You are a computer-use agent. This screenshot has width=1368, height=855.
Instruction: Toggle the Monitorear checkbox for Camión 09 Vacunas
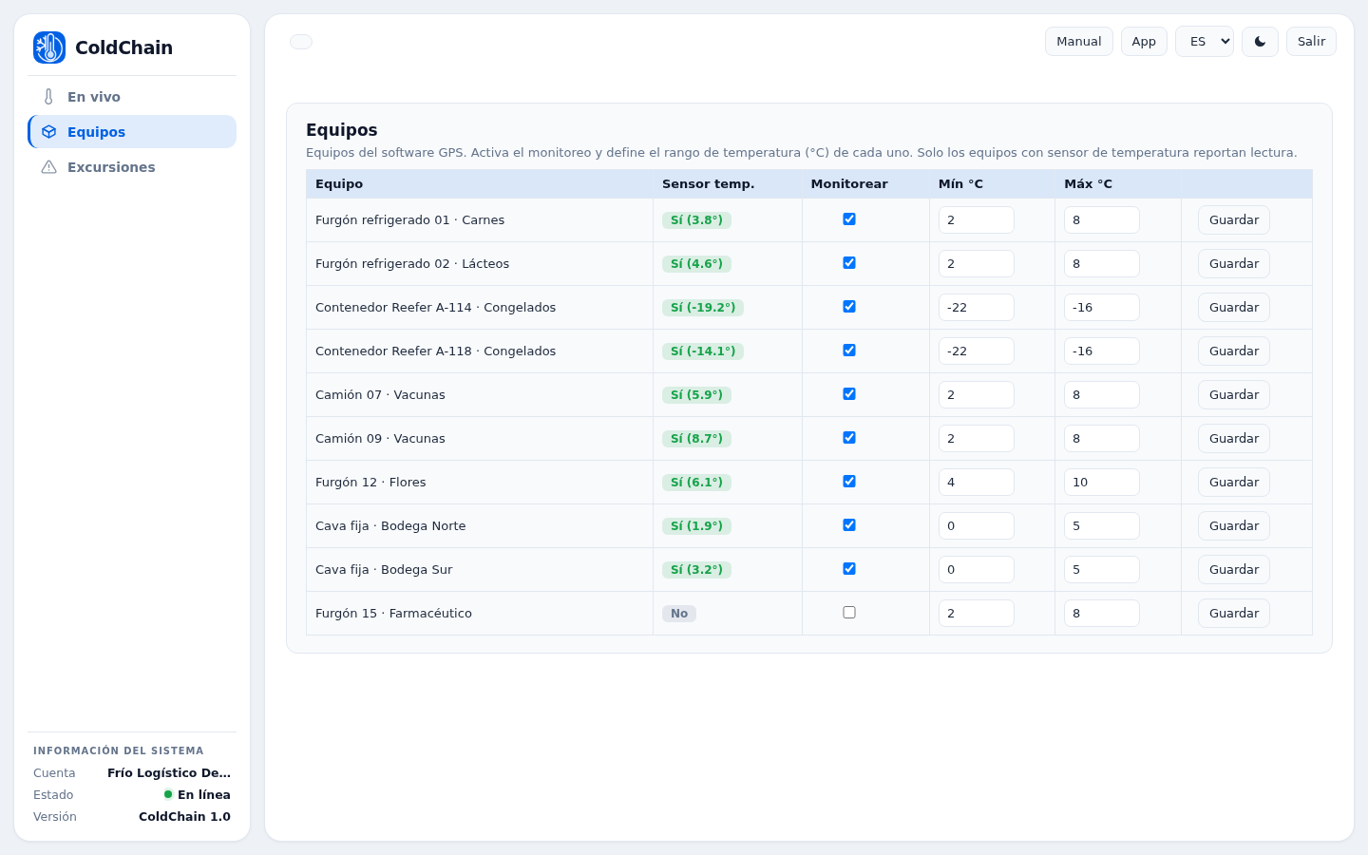click(849, 438)
